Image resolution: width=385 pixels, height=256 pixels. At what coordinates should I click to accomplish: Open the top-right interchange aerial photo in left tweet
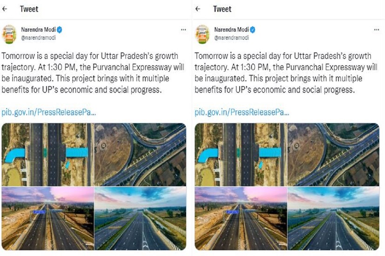(140, 154)
